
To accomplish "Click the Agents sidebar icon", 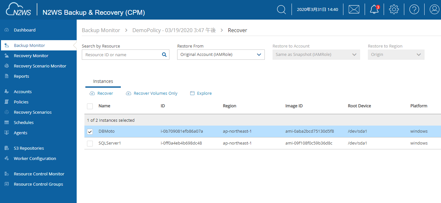I will [6, 133].
